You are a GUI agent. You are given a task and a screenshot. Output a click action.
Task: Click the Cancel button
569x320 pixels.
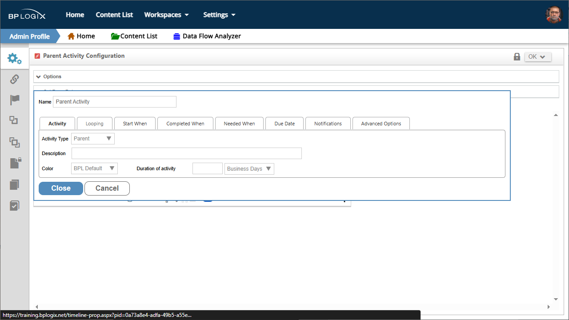pyautogui.click(x=107, y=188)
